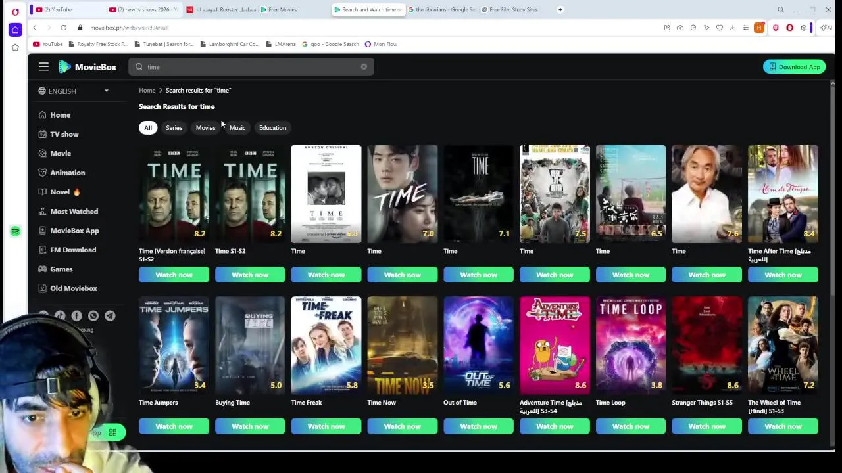Image resolution: width=842 pixels, height=473 pixels.
Task: Click browser back arrow
Action: (35, 28)
